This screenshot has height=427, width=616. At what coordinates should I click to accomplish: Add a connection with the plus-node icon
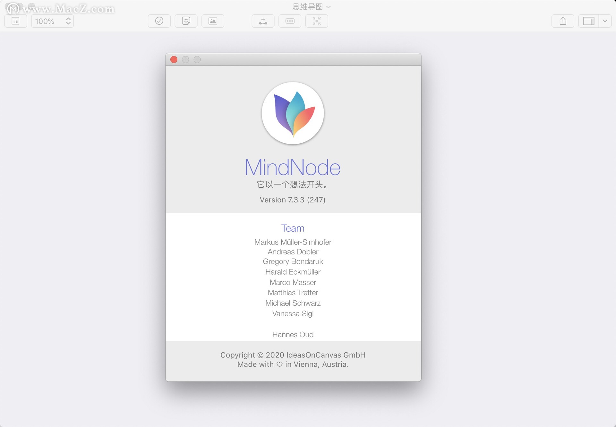pos(263,21)
